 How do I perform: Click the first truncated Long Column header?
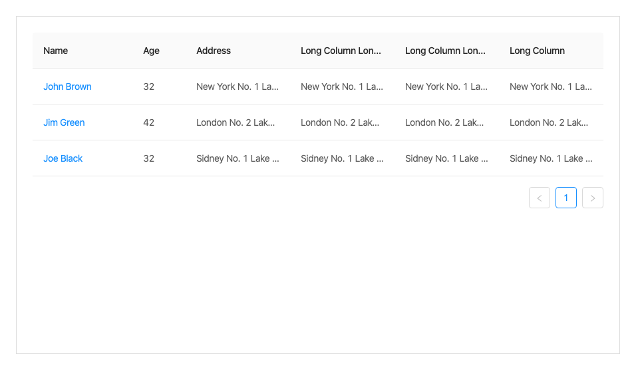click(x=341, y=51)
